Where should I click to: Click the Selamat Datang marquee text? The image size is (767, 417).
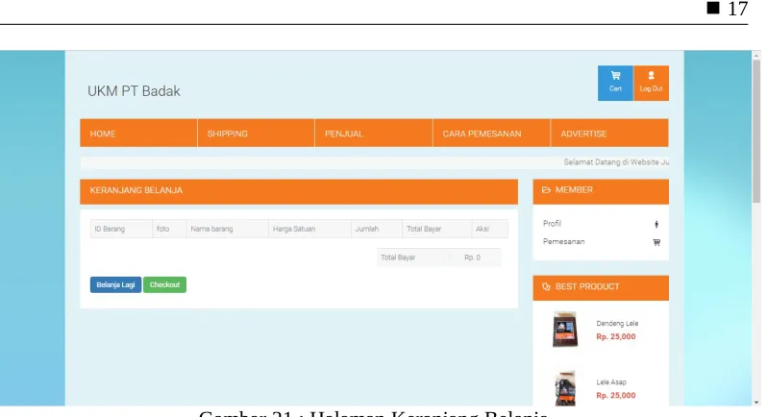coord(616,162)
